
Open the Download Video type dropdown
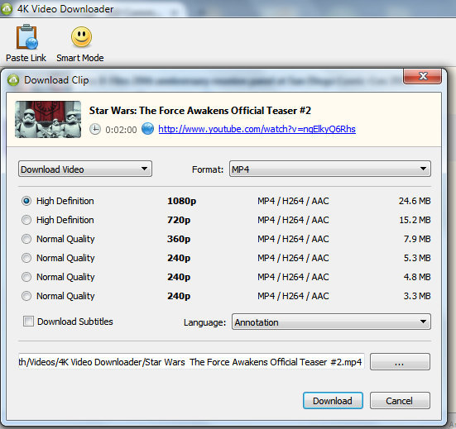[85, 169]
